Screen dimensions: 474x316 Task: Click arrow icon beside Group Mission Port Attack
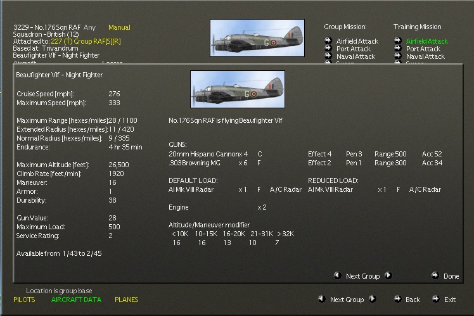(x=328, y=48)
